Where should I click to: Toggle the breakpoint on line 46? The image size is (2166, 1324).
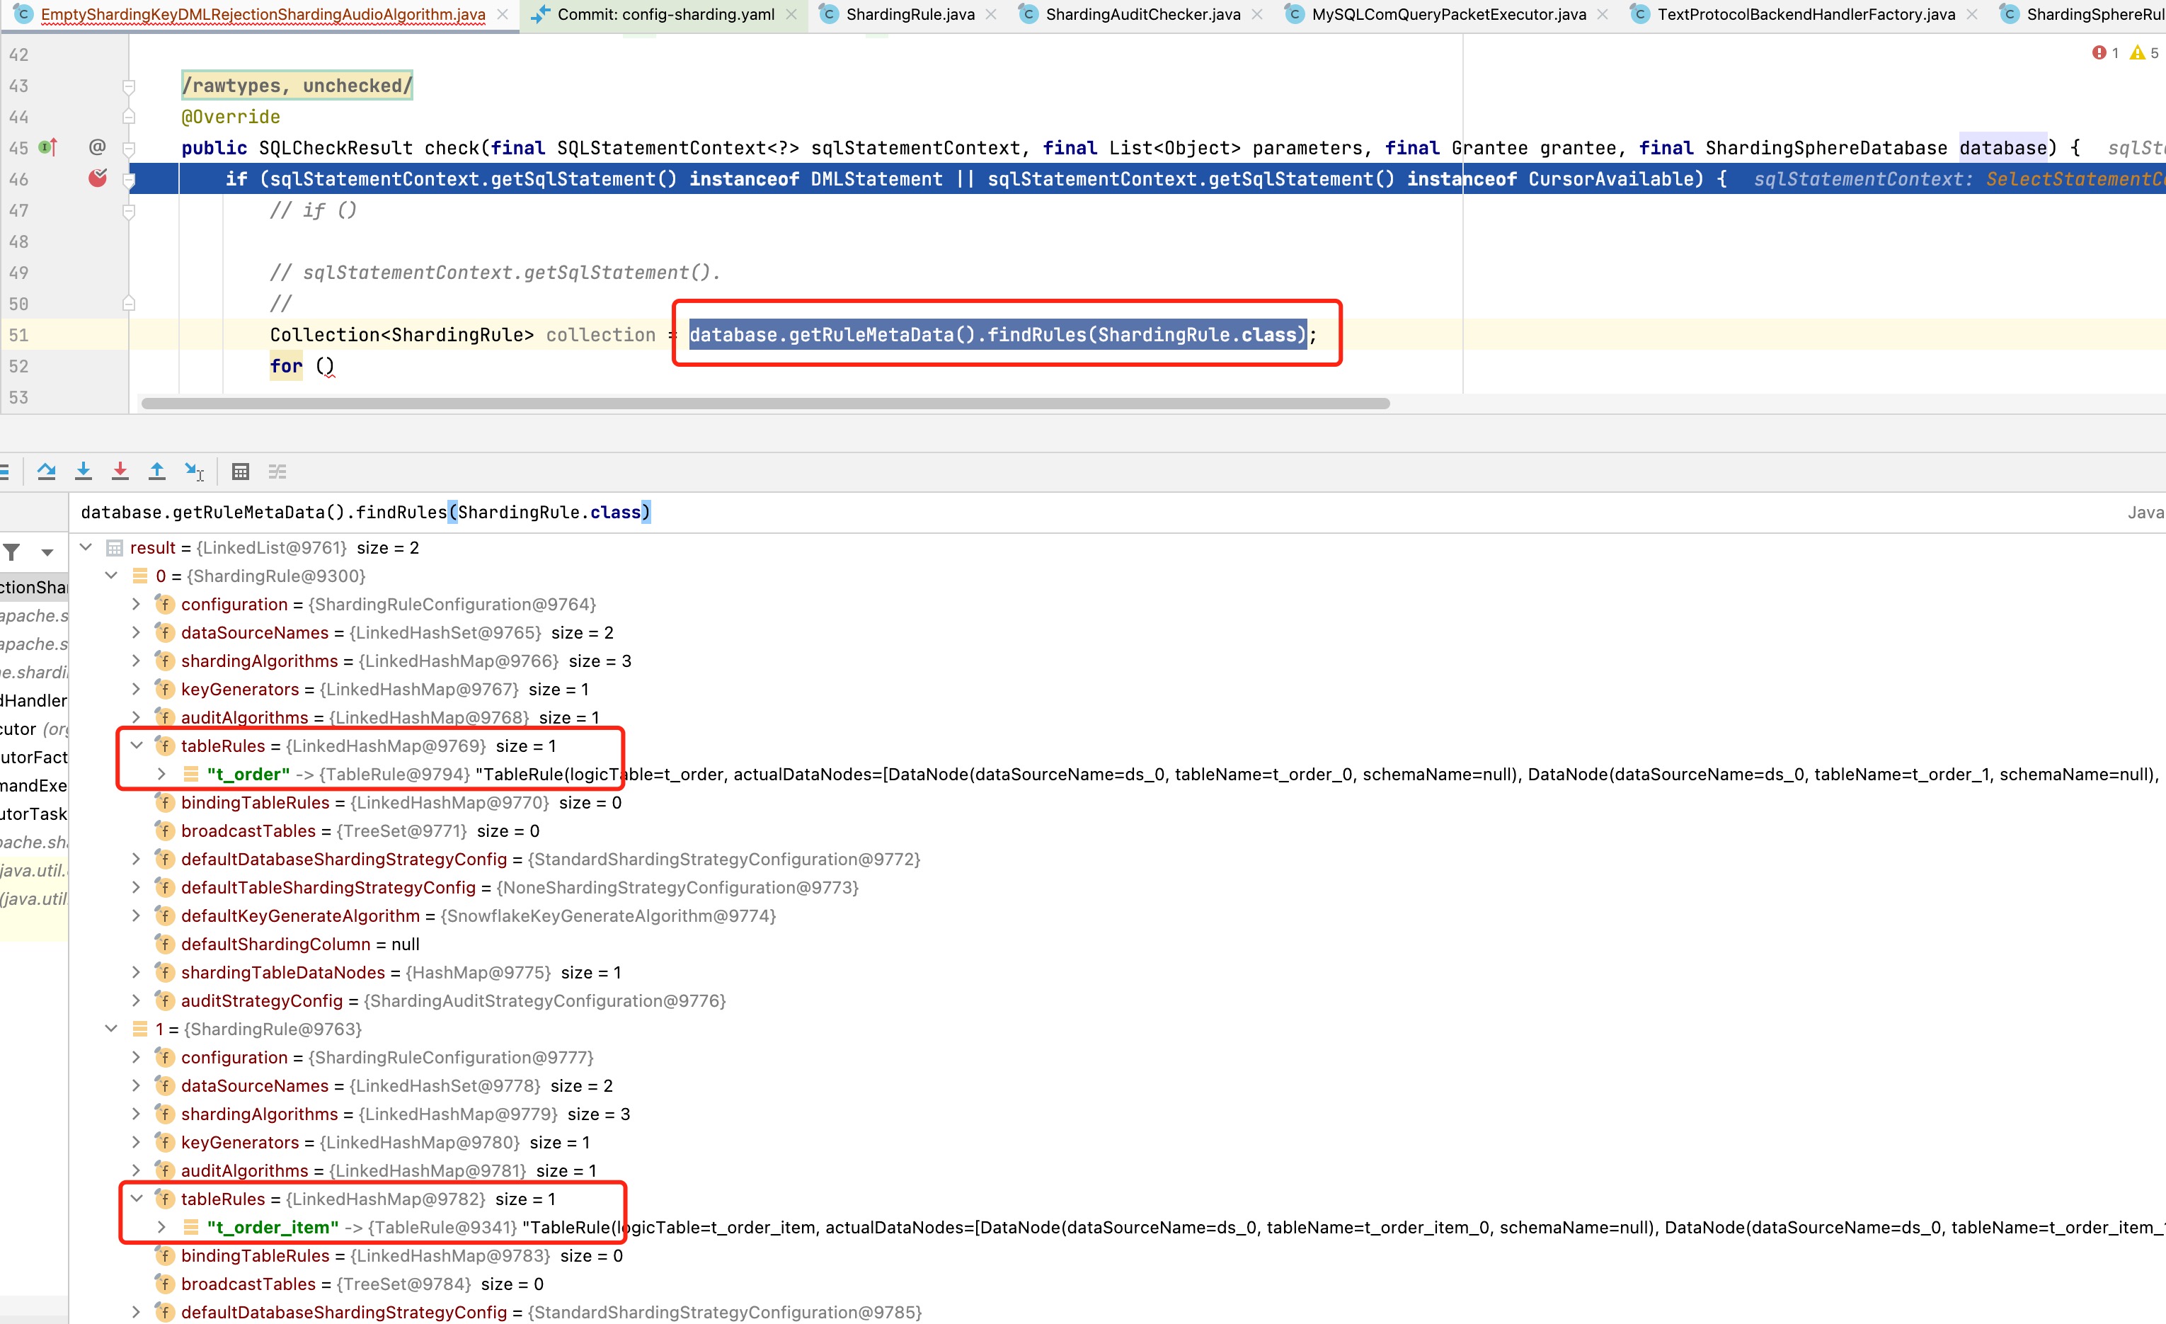point(98,178)
